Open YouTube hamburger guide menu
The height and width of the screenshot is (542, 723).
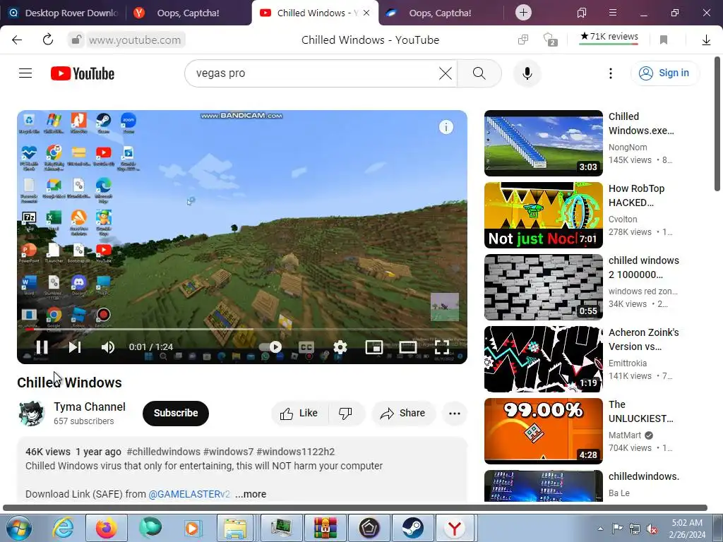coord(25,73)
